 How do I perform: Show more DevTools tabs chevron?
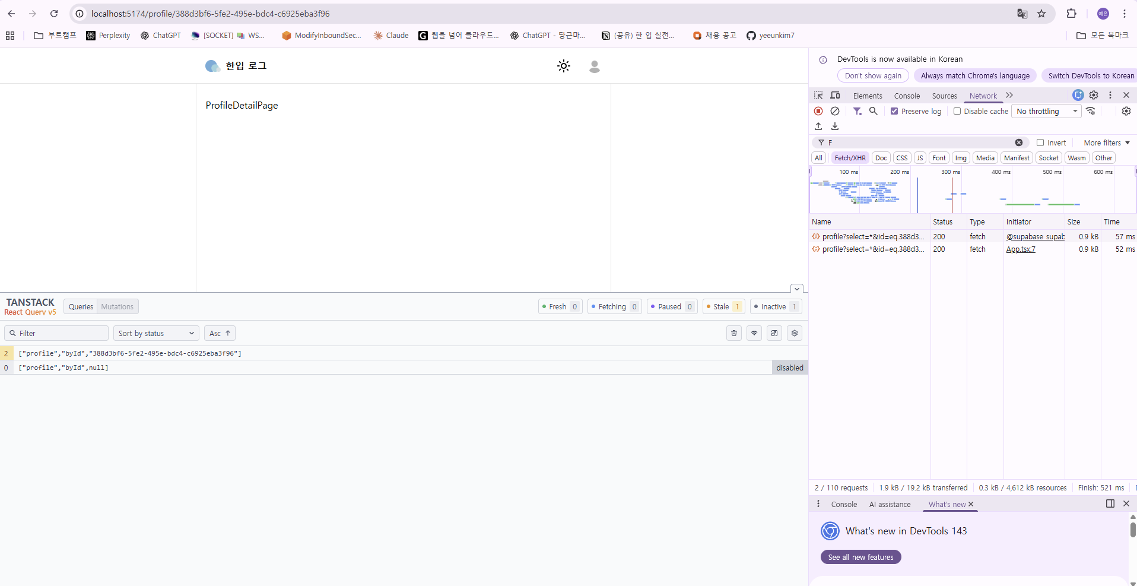pyautogui.click(x=1009, y=95)
